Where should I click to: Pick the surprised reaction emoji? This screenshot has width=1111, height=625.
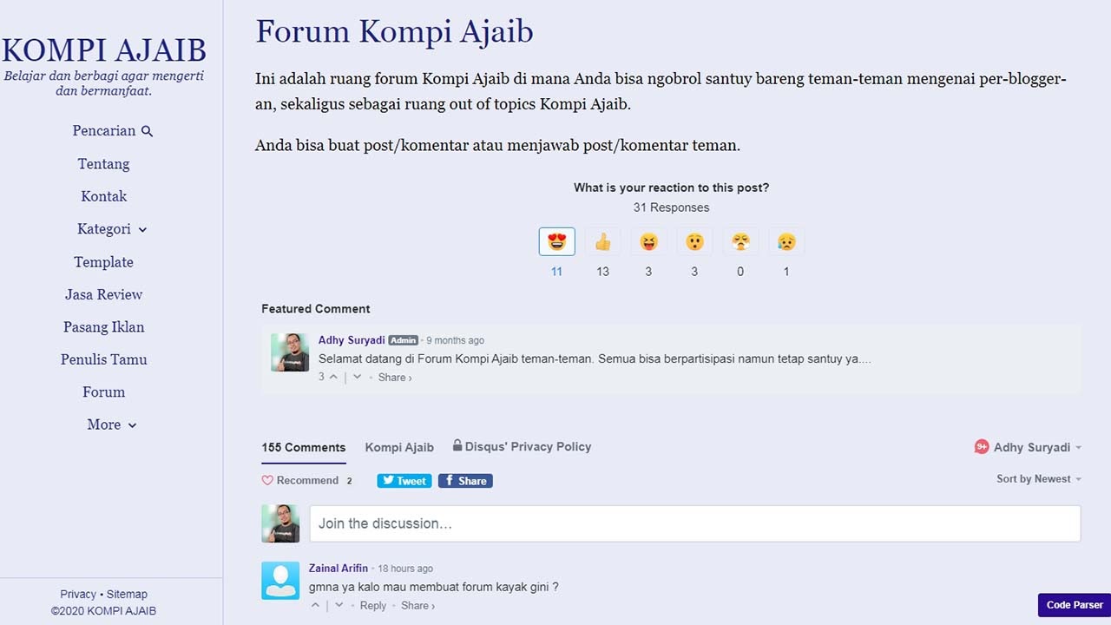click(x=694, y=241)
